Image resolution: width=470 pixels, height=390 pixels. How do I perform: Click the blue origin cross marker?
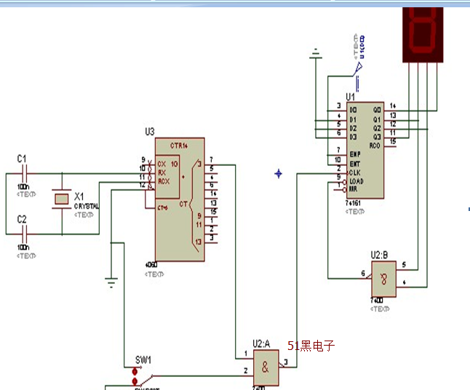point(279,174)
